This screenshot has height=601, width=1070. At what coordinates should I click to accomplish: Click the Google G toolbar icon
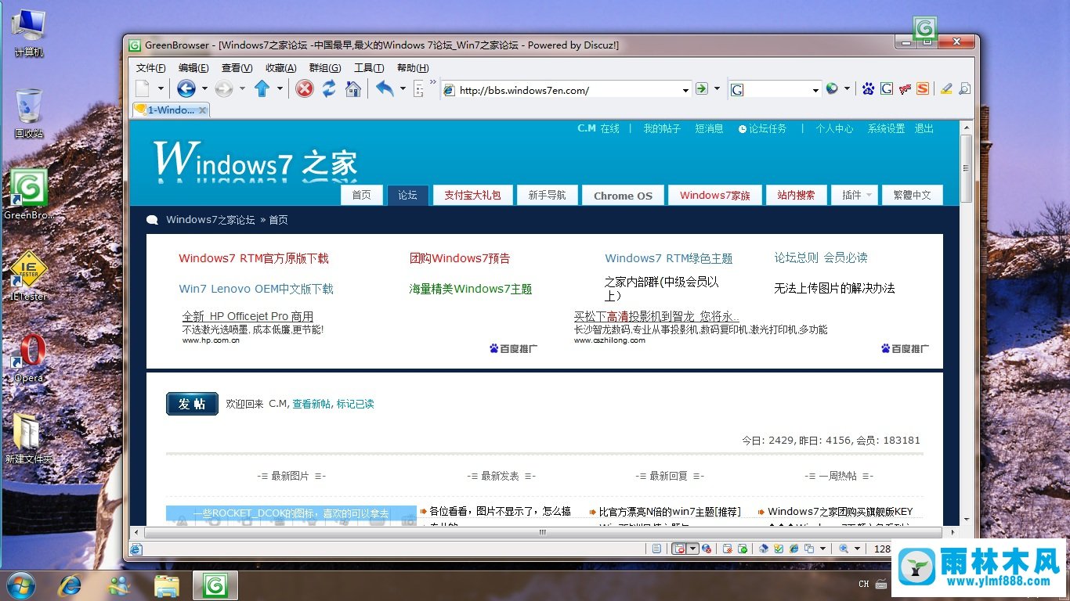(887, 89)
